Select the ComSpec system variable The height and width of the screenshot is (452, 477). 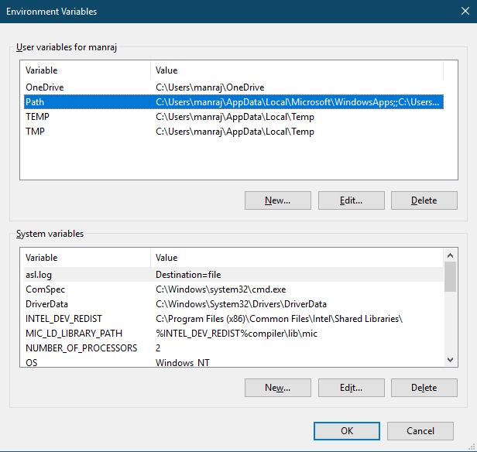(234, 289)
